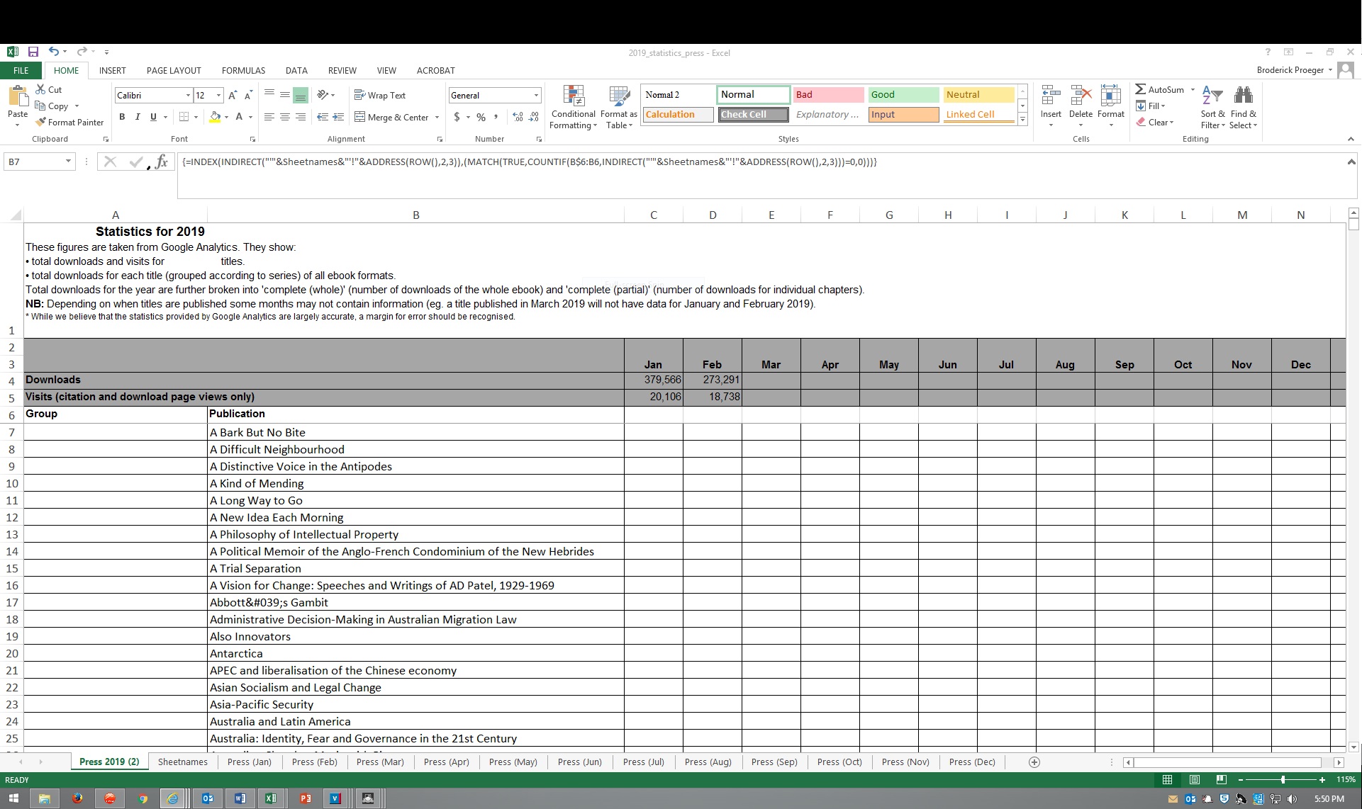Open the FORMULAS ribbon tab
The height and width of the screenshot is (809, 1362).
point(243,70)
